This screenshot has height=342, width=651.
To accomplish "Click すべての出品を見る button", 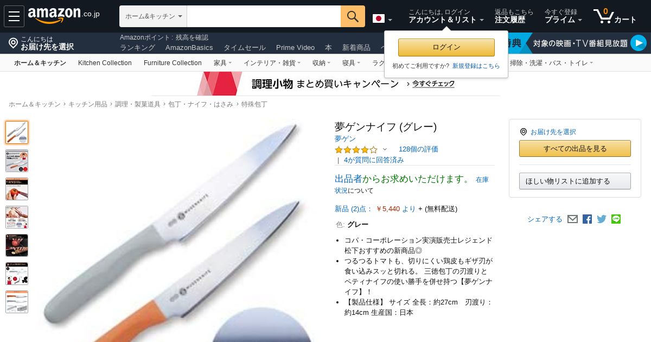I will 575,149.
